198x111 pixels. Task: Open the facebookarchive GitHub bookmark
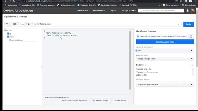click(107, 5)
